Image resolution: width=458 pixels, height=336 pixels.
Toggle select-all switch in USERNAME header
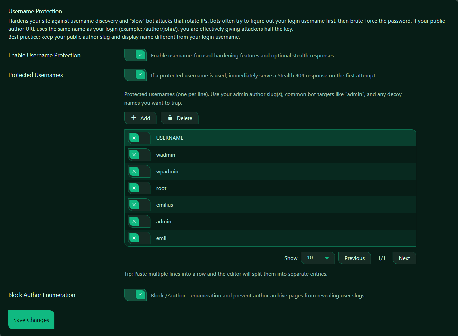(139, 138)
